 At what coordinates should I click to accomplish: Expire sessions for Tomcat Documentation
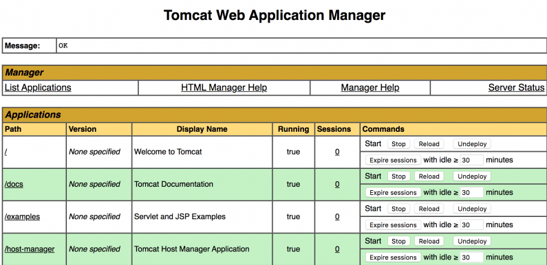pyautogui.click(x=393, y=192)
